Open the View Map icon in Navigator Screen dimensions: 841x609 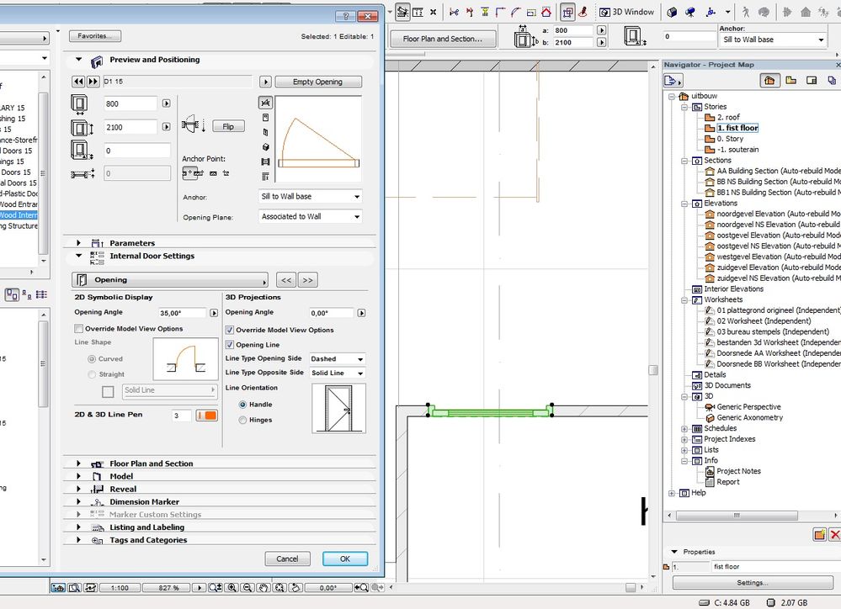(790, 81)
